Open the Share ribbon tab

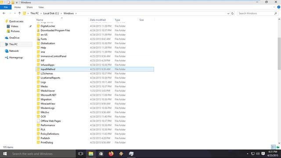tap(29, 7)
